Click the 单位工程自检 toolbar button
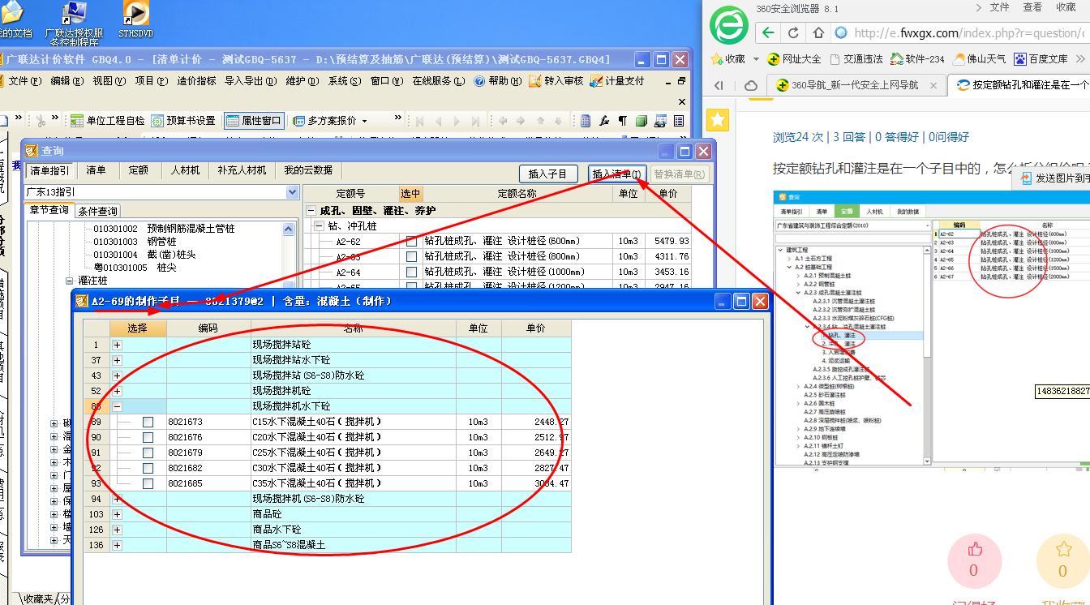1090x605 pixels. 108,121
